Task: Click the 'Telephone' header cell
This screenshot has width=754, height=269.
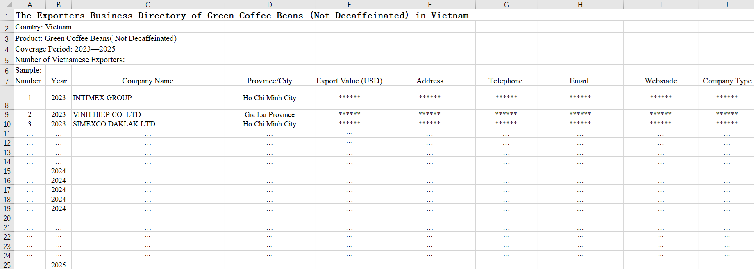Action: tap(506, 81)
